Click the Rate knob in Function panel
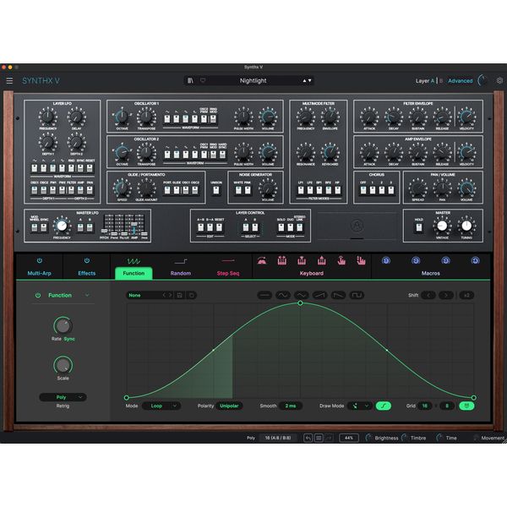 click(63, 326)
